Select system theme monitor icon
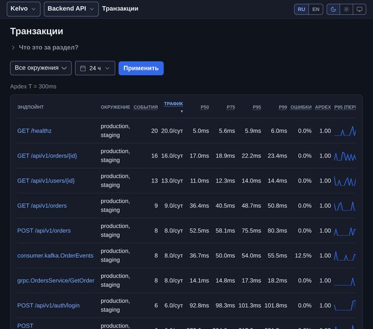Viewport: 373px width, 329px height. pyautogui.click(x=359, y=9)
